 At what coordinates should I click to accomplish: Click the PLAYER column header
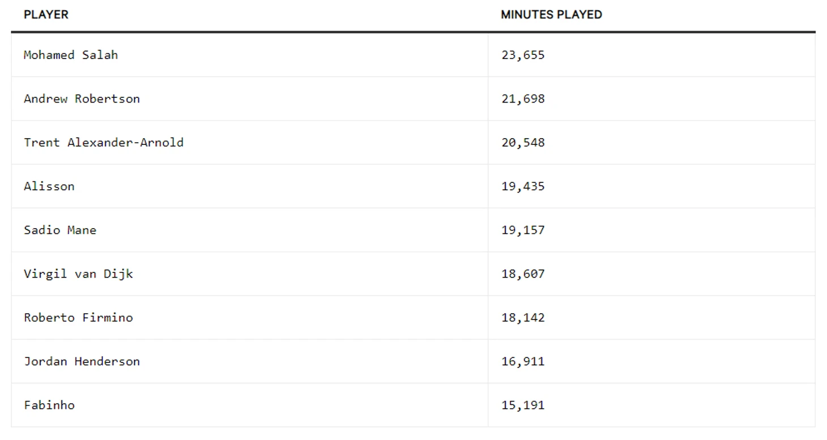pyautogui.click(x=46, y=15)
